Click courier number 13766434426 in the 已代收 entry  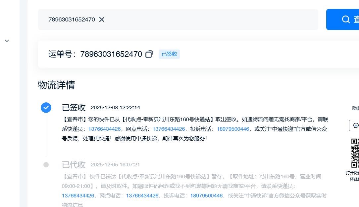pos(78,196)
